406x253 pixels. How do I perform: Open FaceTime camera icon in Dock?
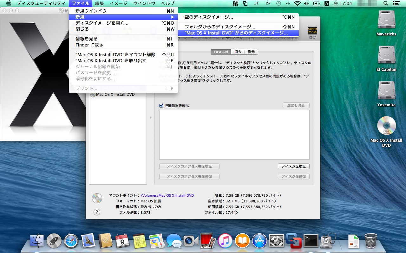tap(191, 241)
